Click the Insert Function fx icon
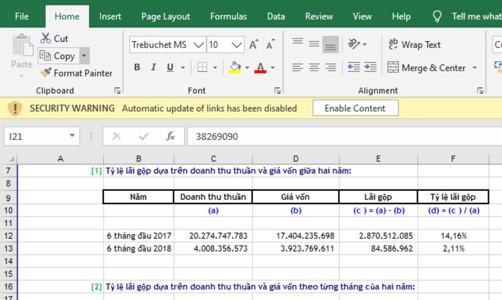The height and width of the screenshot is (300, 502). pyautogui.click(x=170, y=136)
